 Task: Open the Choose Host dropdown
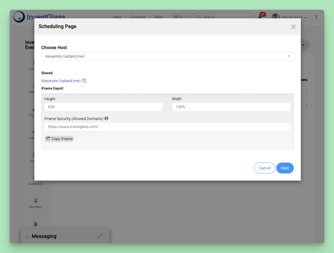point(167,56)
